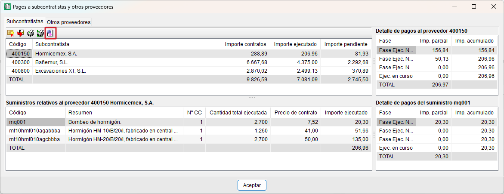Click the printer icon with green sheet
Viewport: 504px width, 194px height.
point(40,33)
